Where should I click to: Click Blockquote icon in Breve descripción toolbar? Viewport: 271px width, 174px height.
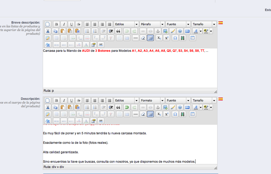118,31
